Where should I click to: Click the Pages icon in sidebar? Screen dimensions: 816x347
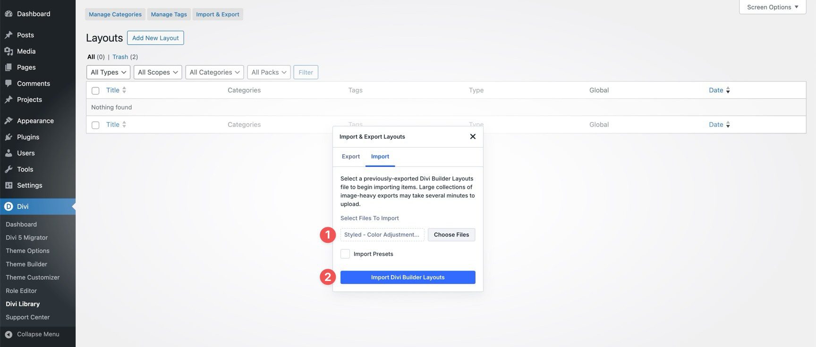(x=8, y=67)
